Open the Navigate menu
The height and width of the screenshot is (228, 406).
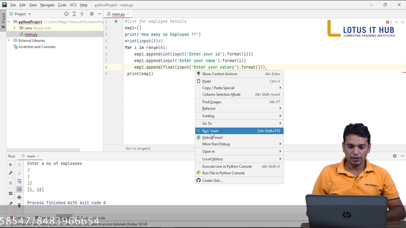(47, 5)
